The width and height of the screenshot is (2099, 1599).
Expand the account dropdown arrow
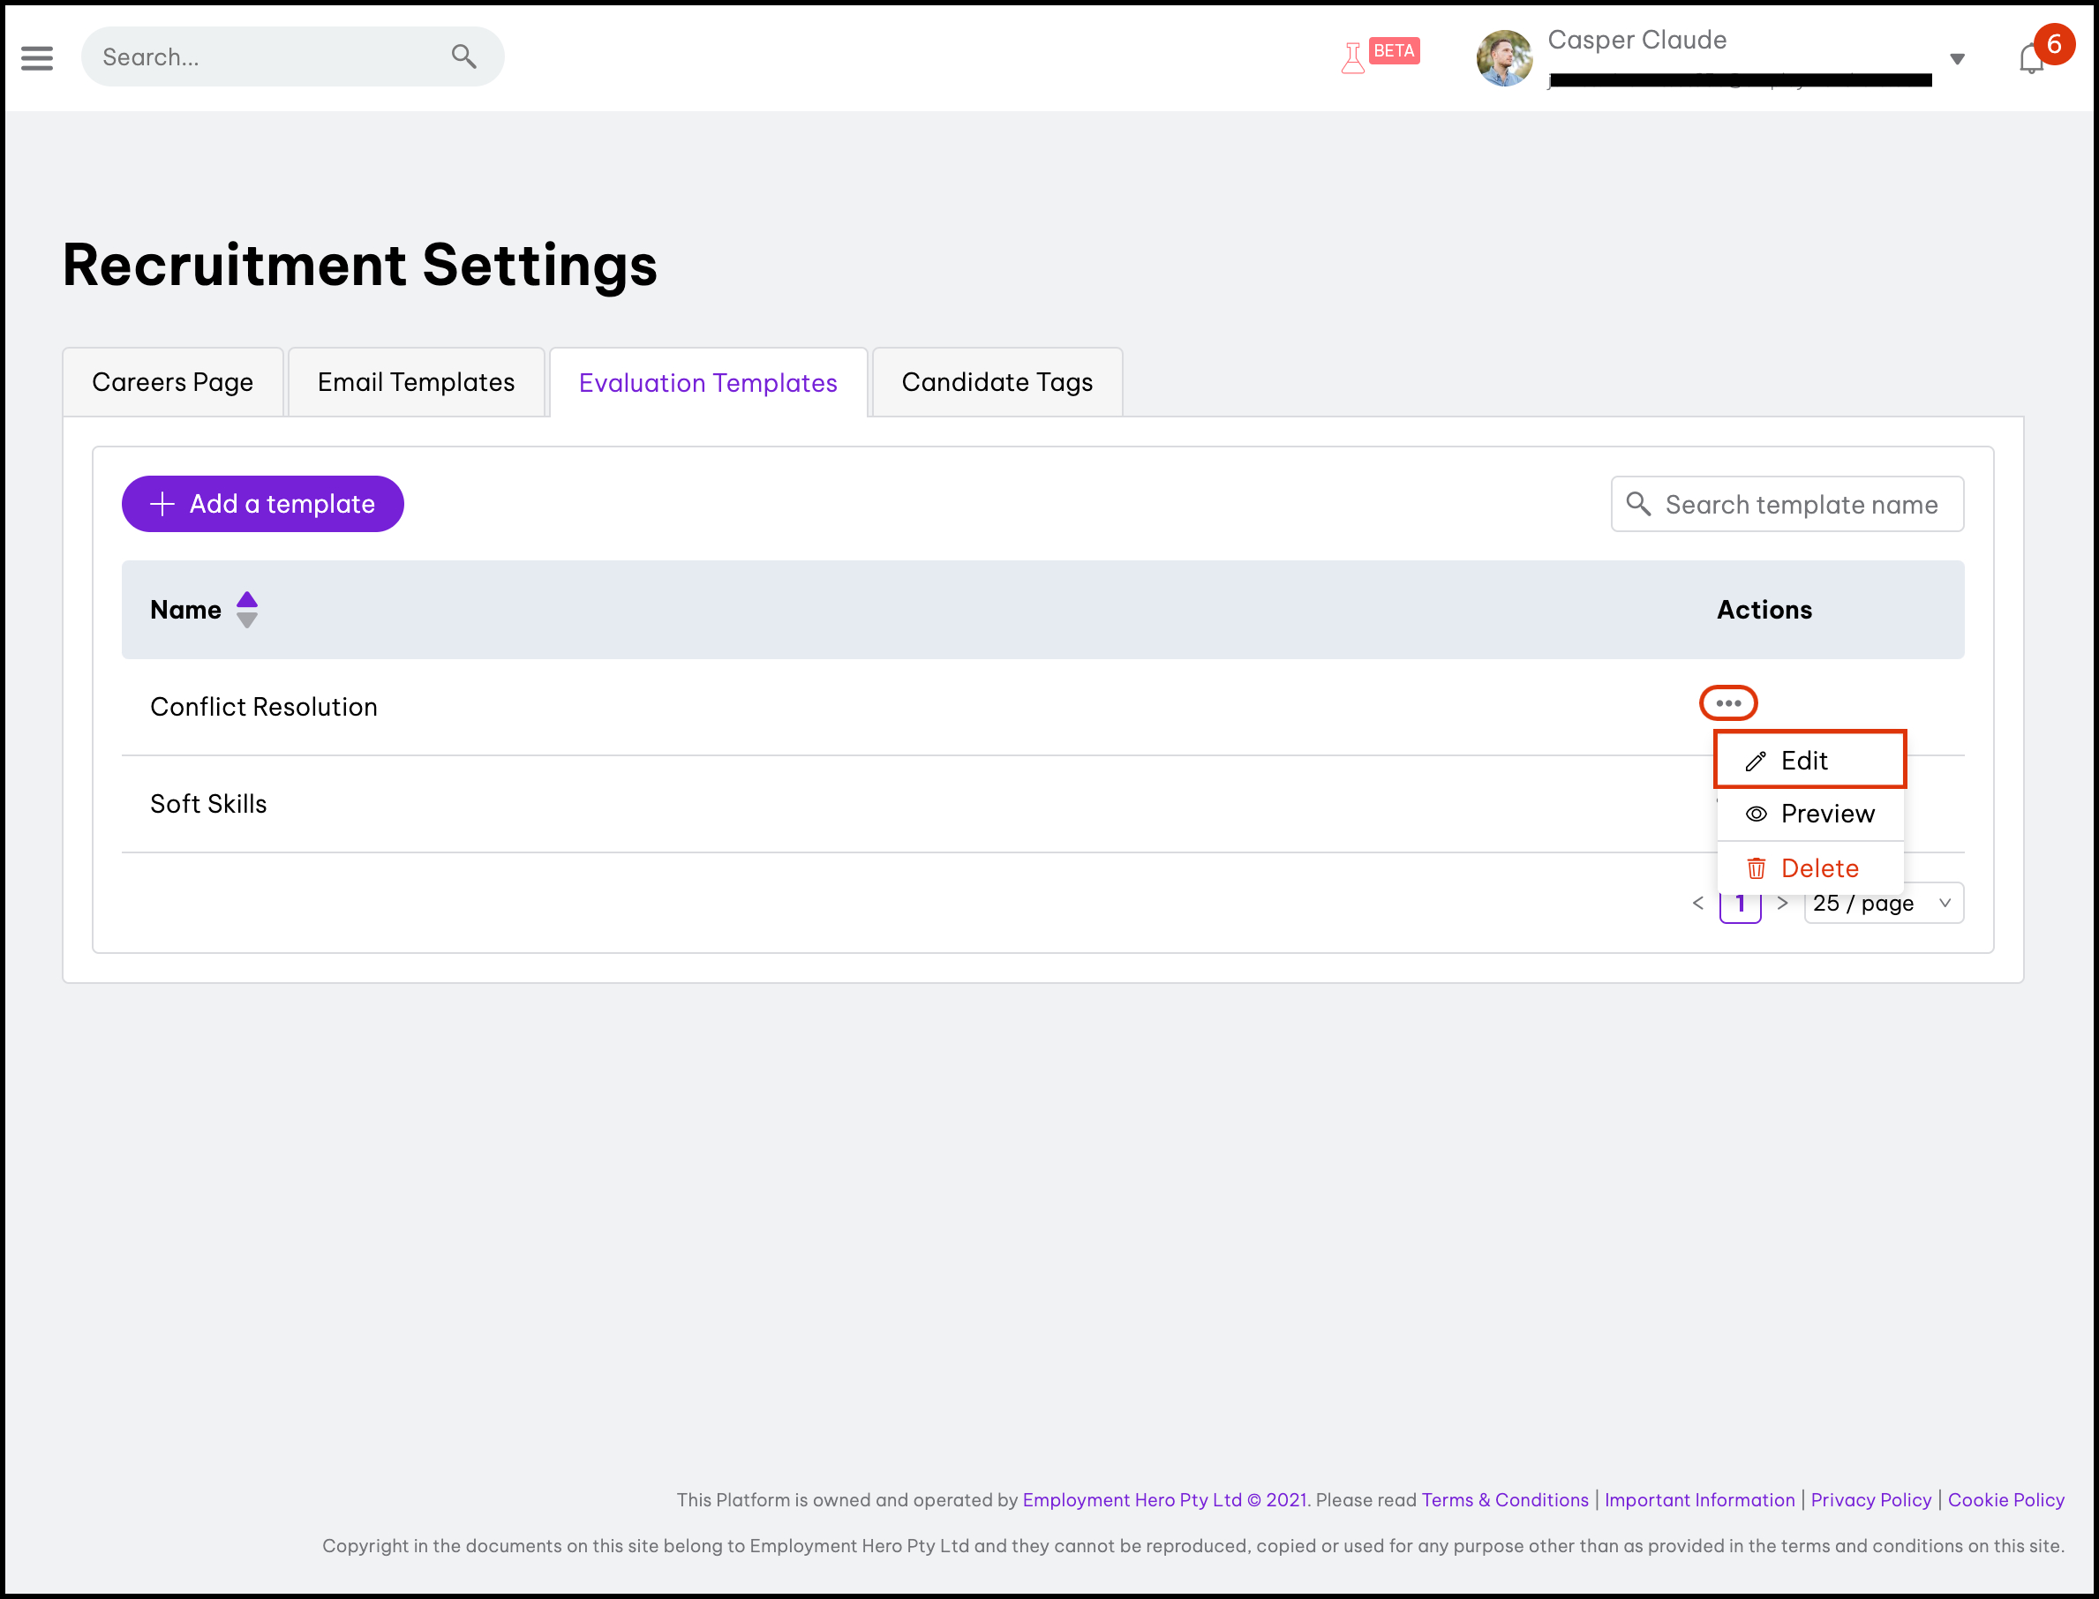tap(1957, 59)
